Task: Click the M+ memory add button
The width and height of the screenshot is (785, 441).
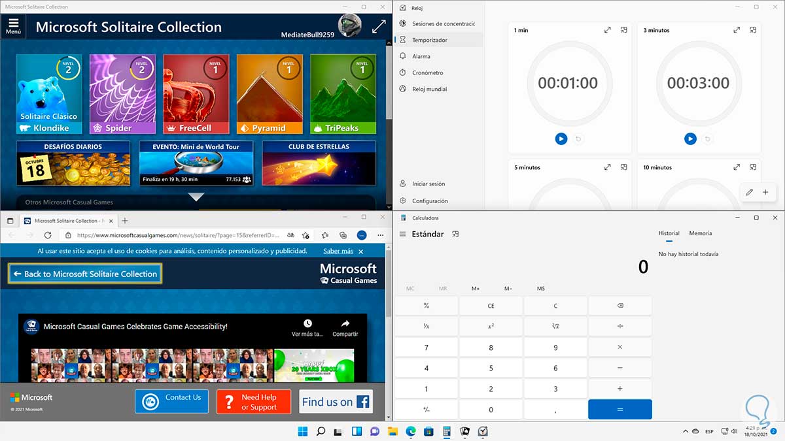Action: [476, 288]
